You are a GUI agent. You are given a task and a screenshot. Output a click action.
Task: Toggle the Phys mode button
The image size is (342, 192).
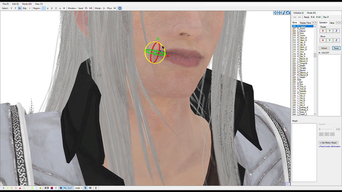point(109,9)
